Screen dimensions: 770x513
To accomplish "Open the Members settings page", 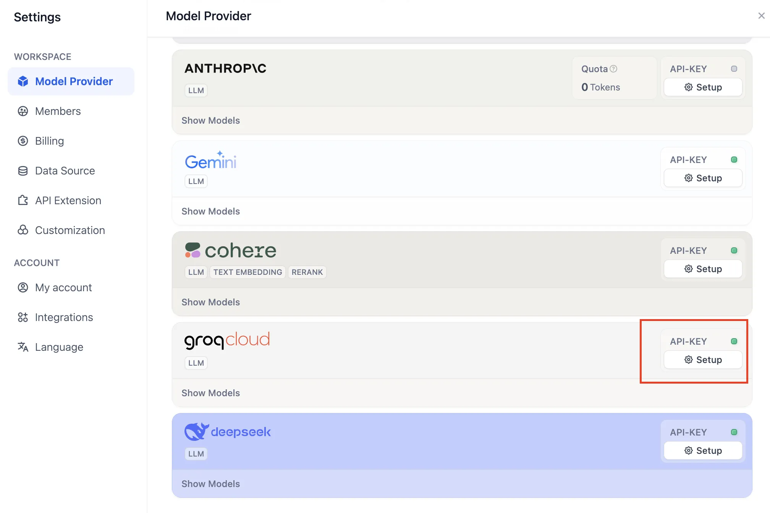I will tap(58, 111).
